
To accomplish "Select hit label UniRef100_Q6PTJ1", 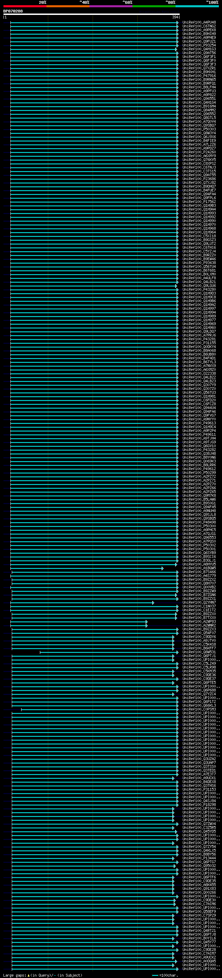I will pos(199,656).
